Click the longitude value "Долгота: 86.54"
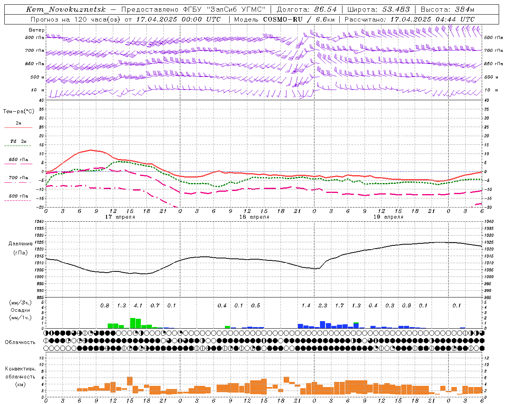This screenshot has height=404, width=505. pos(307,9)
